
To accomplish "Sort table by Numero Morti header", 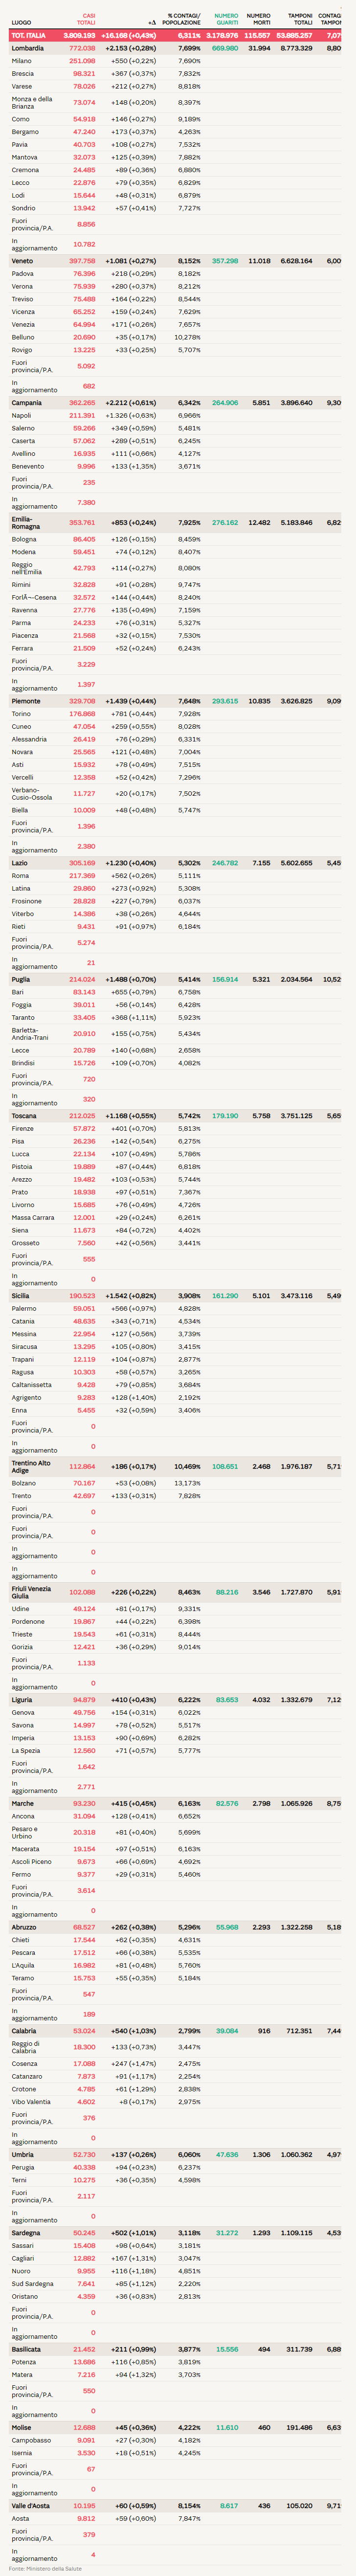I will pyautogui.click(x=258, y=19).
